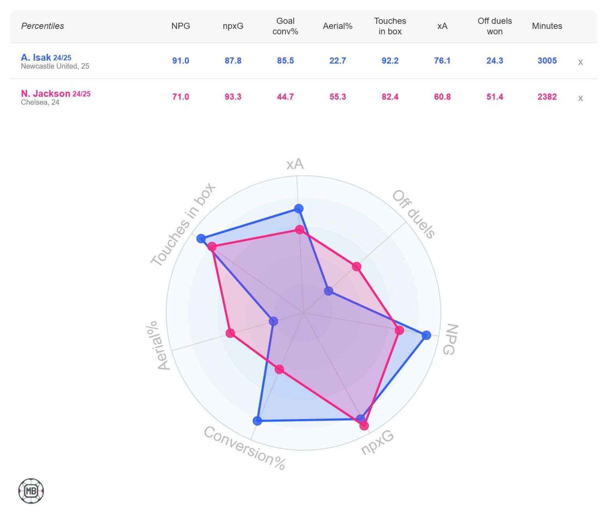Select the Goal conv% column header
The width and height of the screenshot is (607, 531).
285,26
